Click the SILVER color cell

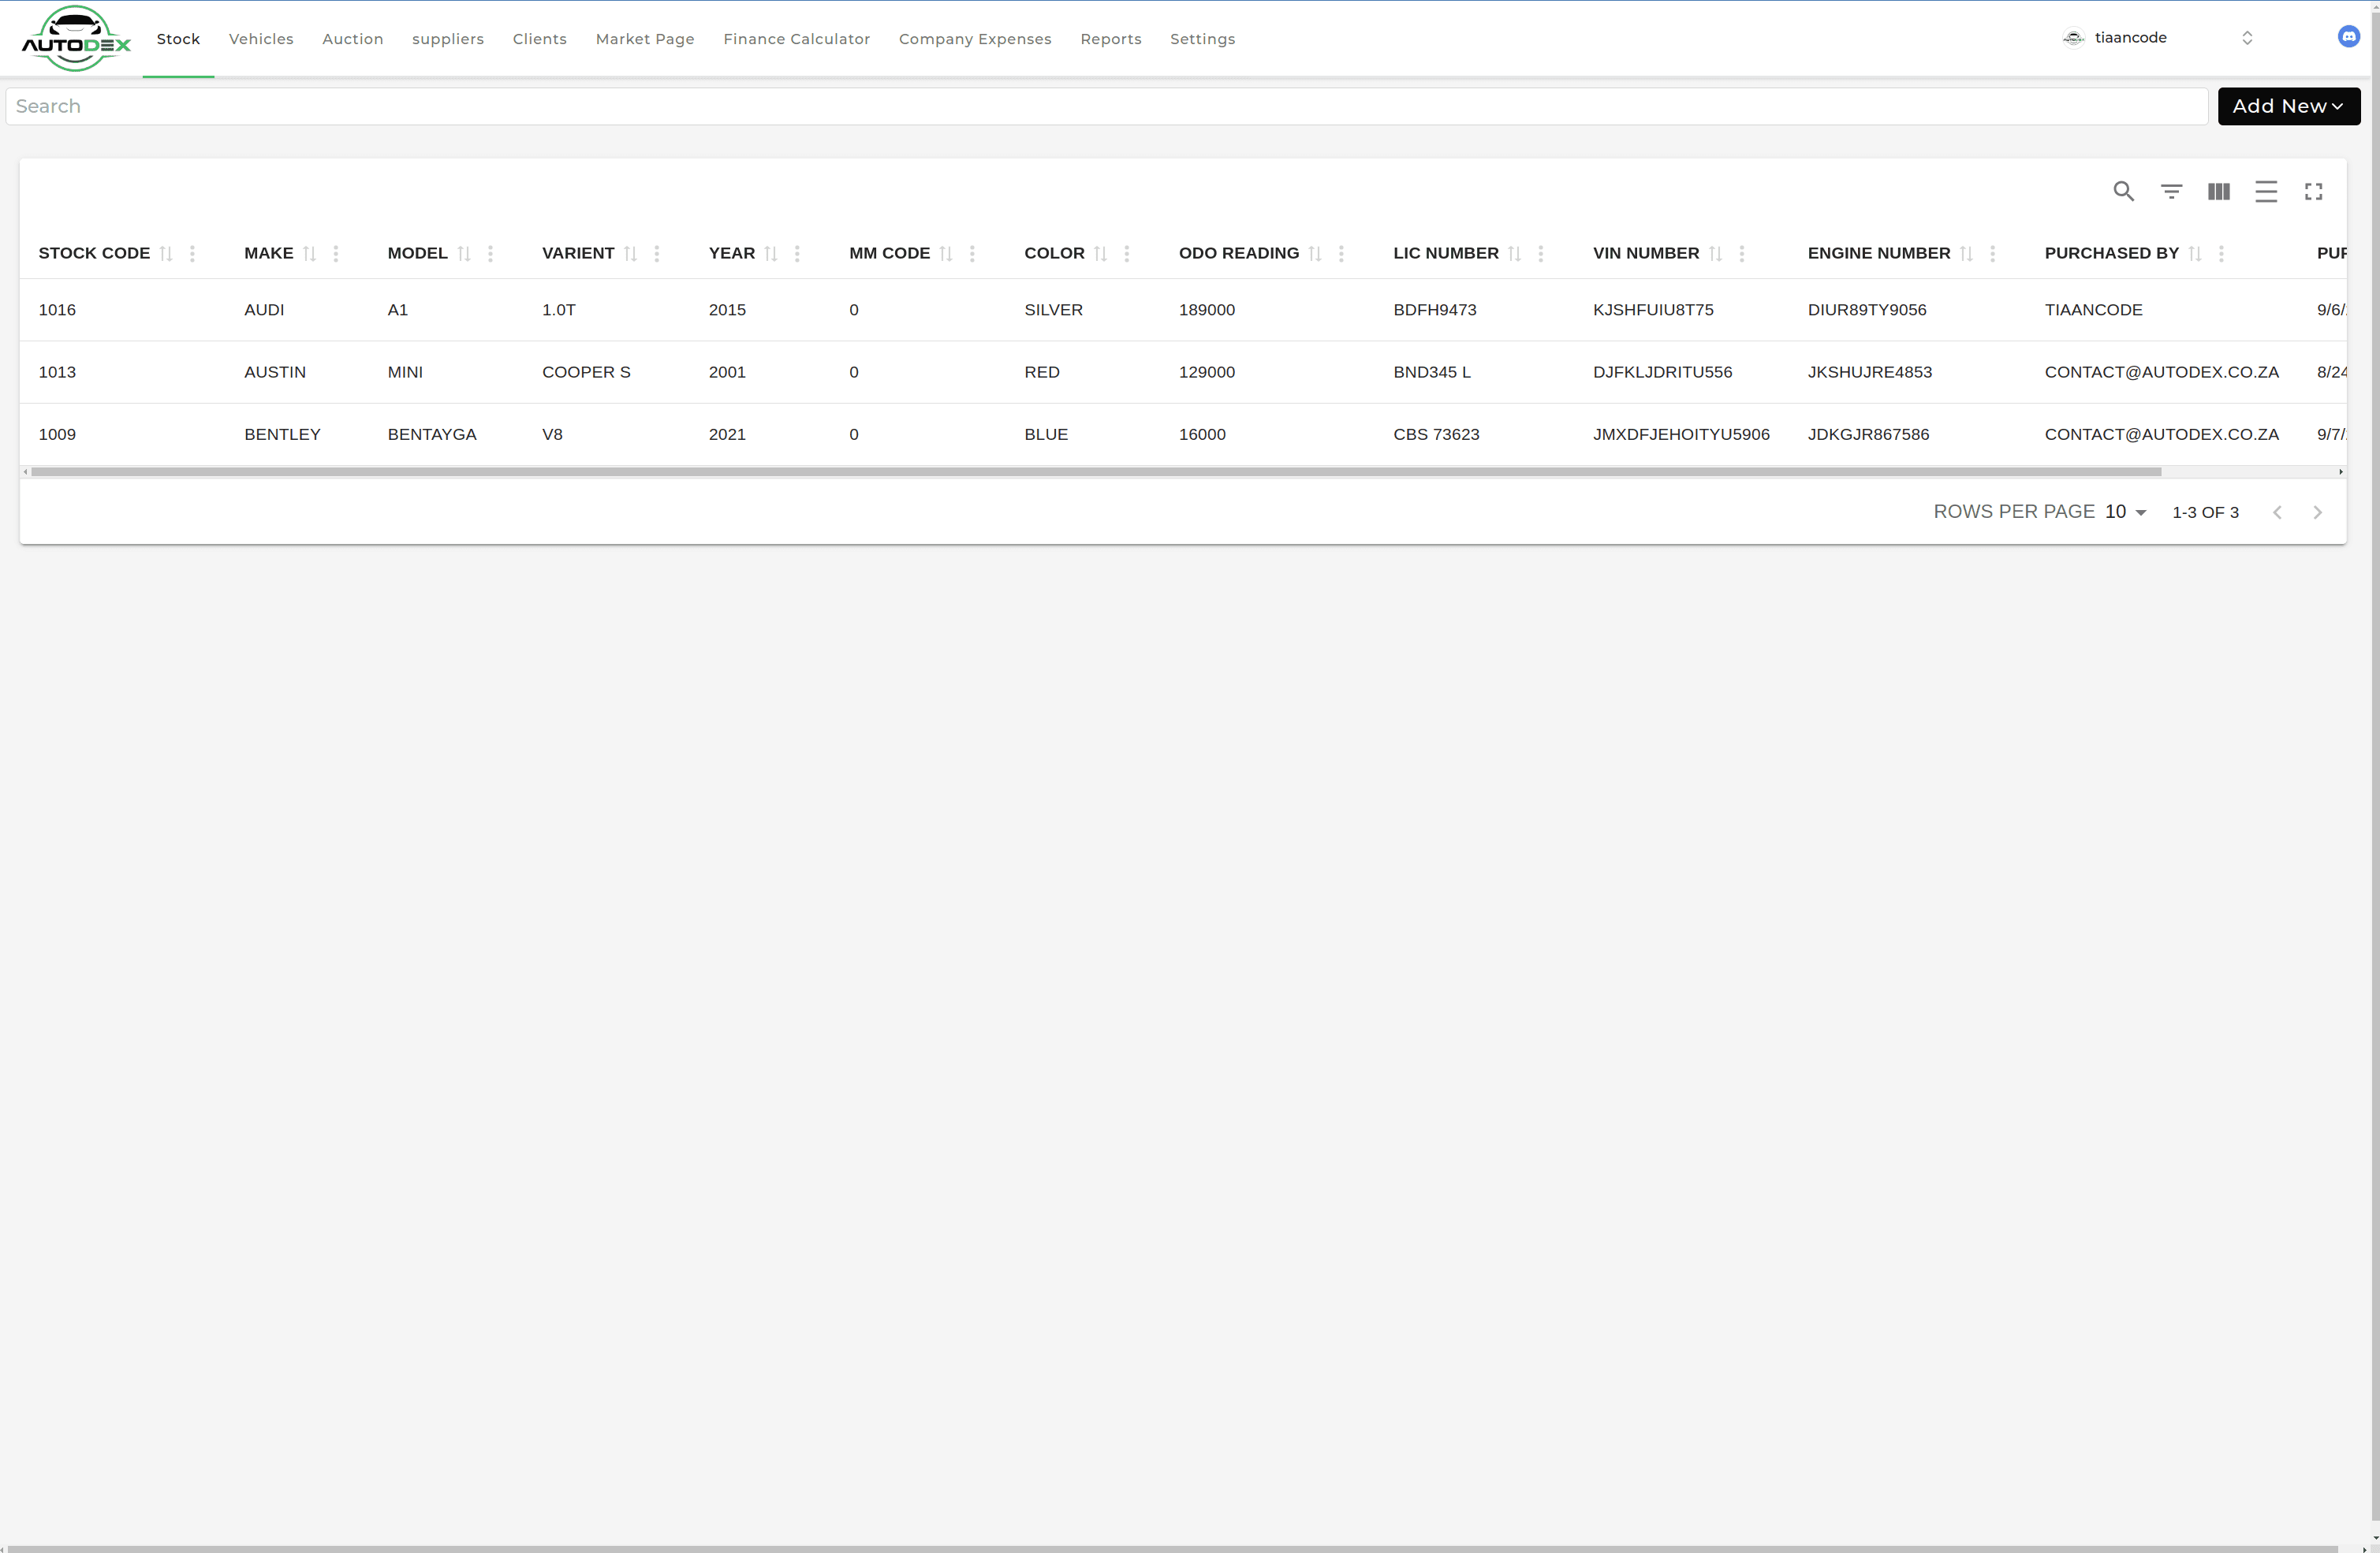point(1053,310)
